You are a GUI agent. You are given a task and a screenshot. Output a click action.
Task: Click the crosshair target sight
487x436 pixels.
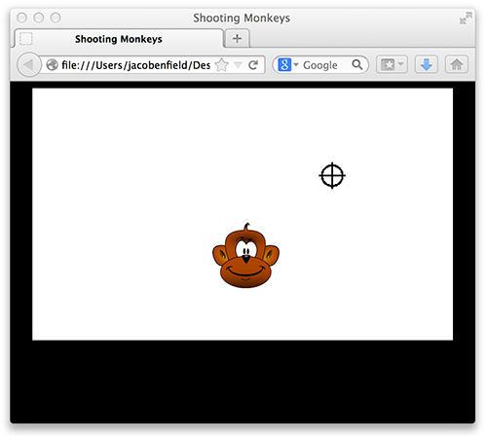[x=332, y=175]
